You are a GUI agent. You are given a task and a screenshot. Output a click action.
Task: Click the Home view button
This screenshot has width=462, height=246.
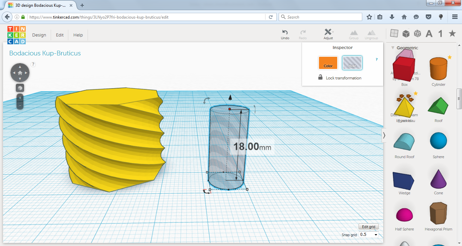20,73
